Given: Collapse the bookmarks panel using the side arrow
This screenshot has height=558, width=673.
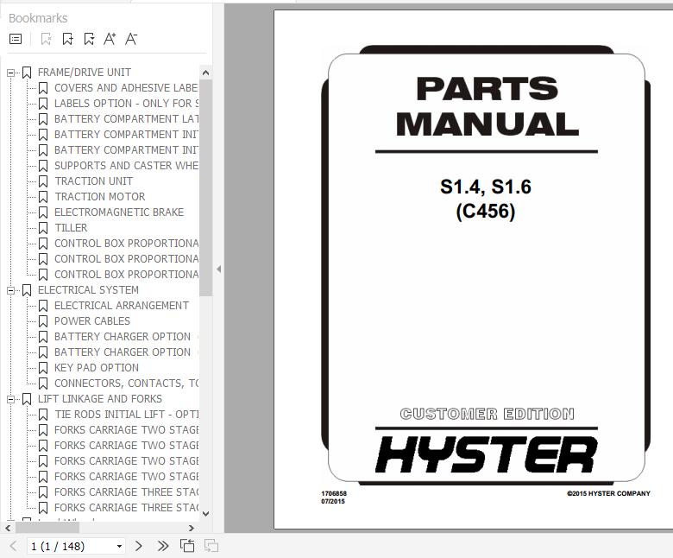Looking at the screenshot, I should (218, 269).
